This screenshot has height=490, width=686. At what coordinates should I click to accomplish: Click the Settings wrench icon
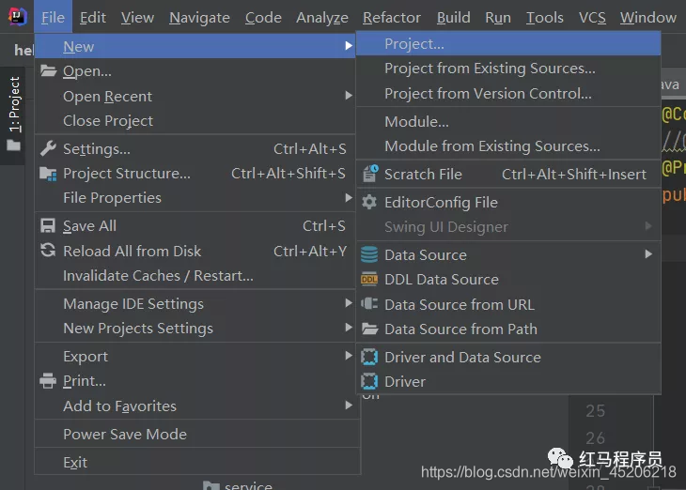click(47, 149)
